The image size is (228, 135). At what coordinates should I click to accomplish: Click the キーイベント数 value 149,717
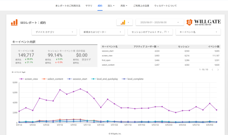coord(26,55)
